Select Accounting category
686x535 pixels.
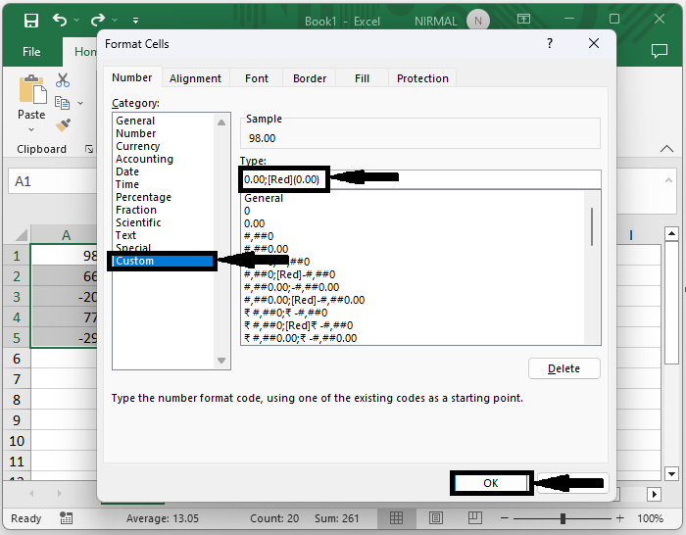click(x=144, y=159)
